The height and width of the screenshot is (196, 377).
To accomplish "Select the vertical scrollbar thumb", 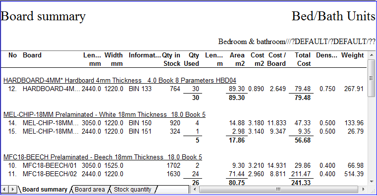I will point(372,78).
